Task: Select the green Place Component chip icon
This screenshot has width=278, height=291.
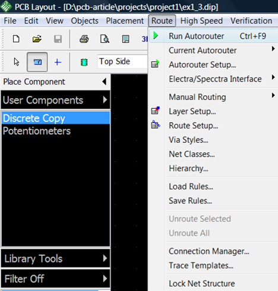Action: 84,62
